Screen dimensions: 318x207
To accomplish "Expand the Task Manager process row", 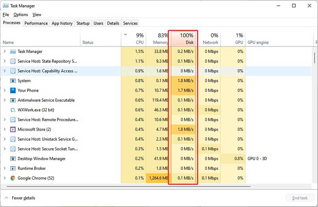I will point(5,52).
